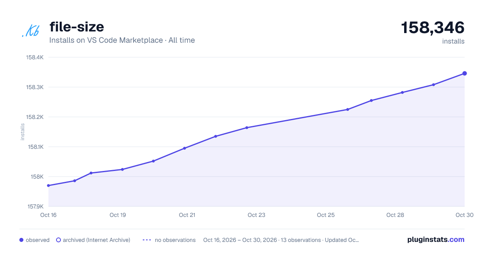Screen dimensions: 484x254
Task: Click the 'no observations' legend label
Action: point(175,240)
